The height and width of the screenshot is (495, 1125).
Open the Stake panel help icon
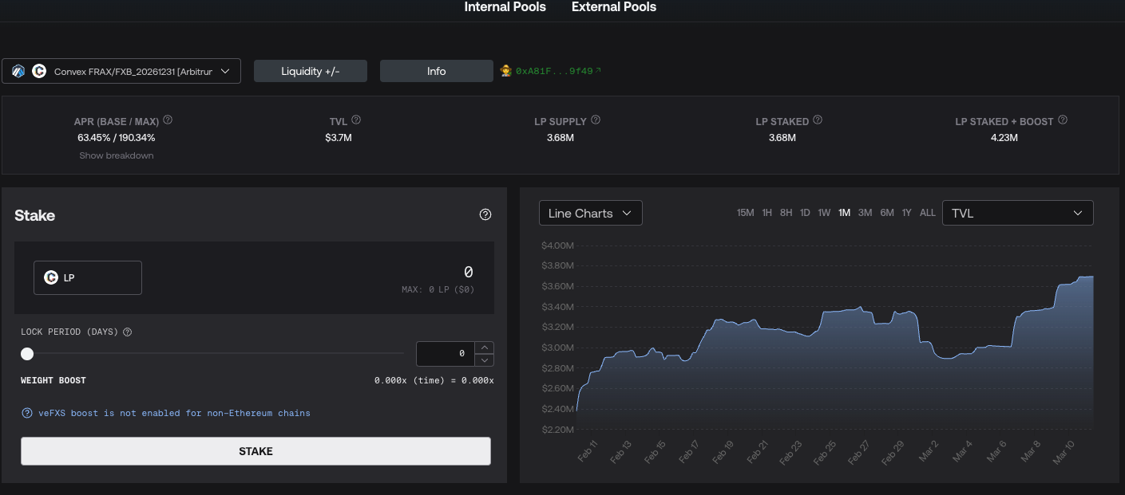click(x=485, y=214)
